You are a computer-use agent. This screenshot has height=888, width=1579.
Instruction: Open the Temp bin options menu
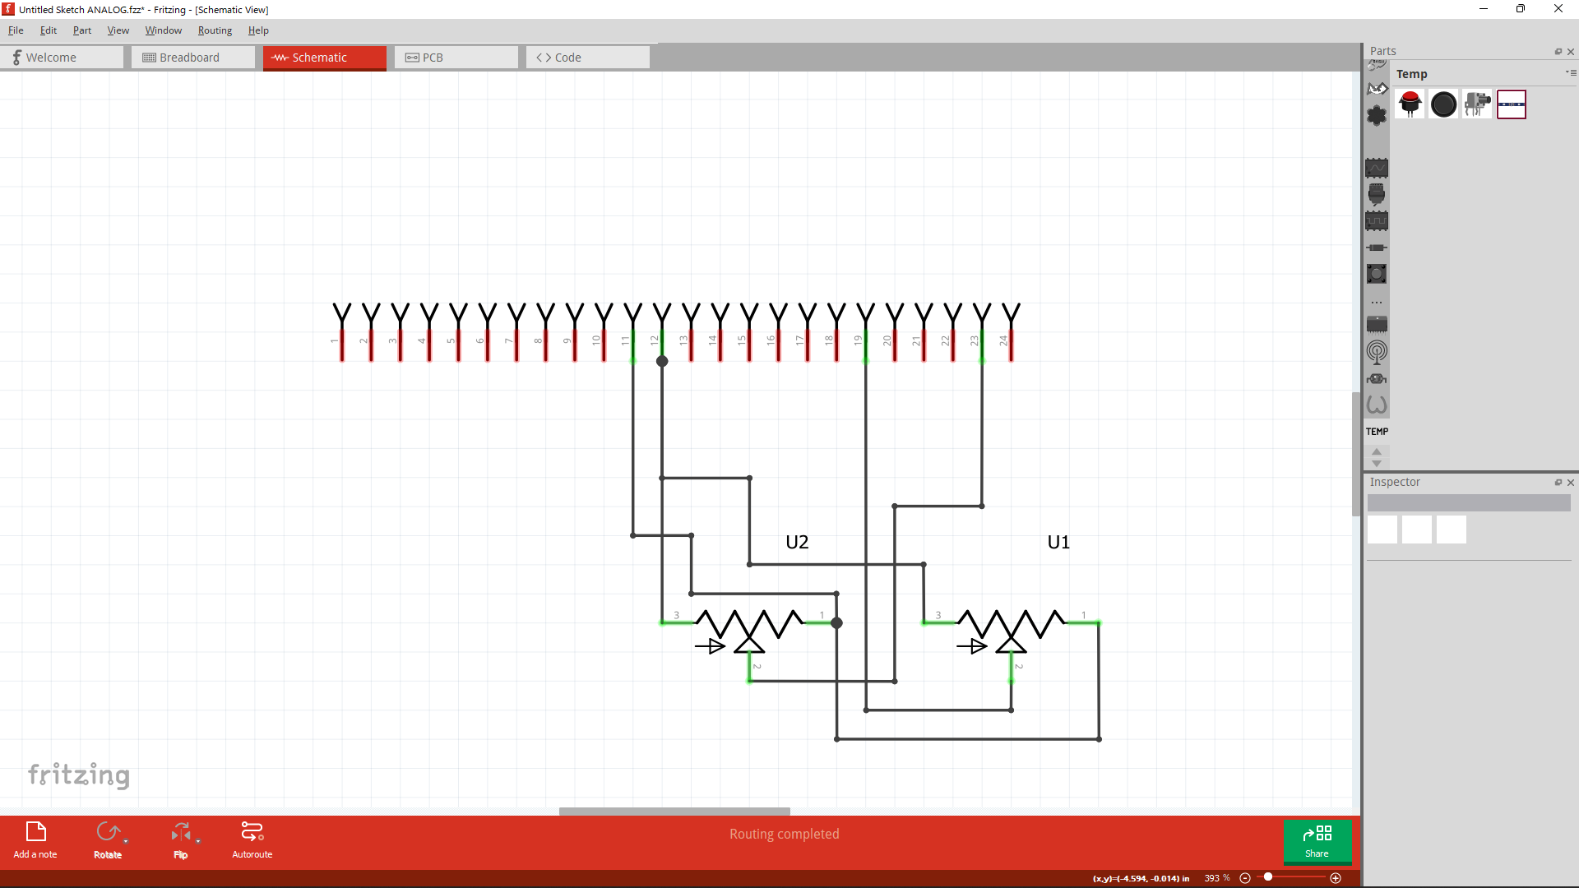coord(1571,73)
